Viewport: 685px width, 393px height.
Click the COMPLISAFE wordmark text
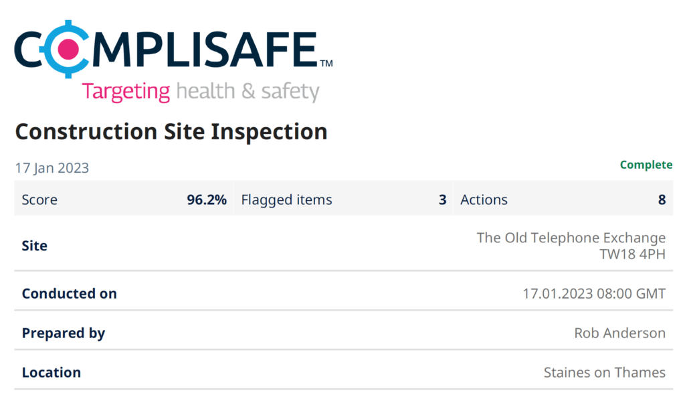click(x=173, y=50)
